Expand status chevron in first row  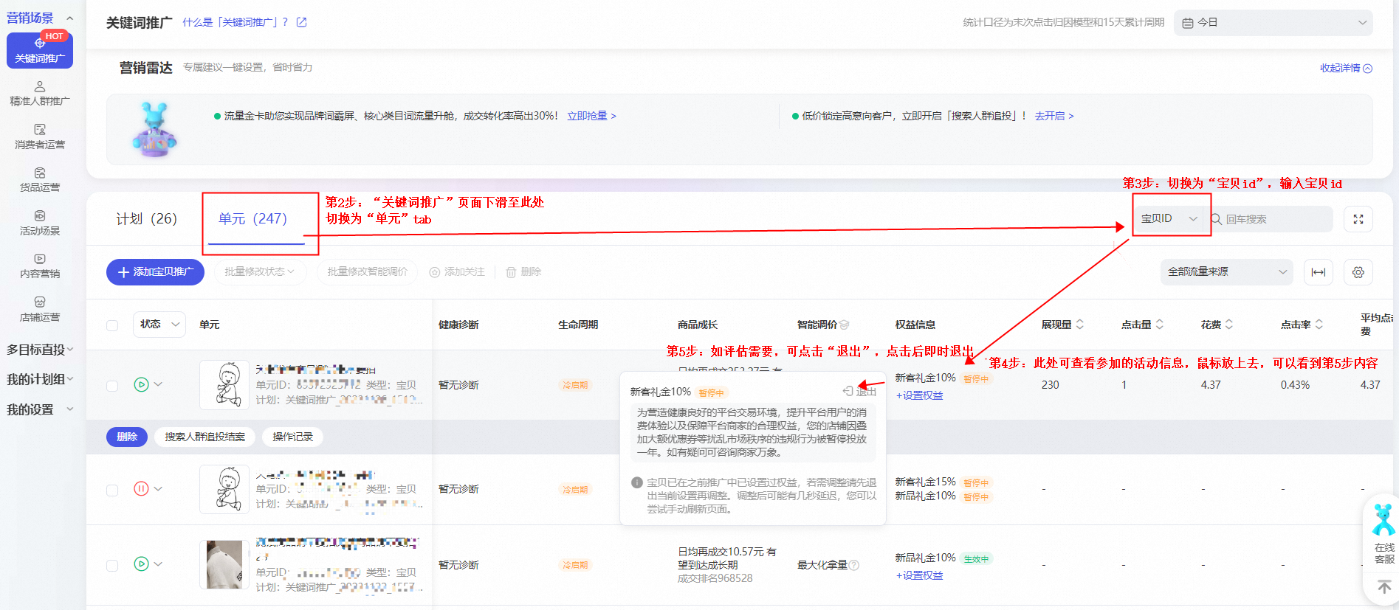click(158, 384)
